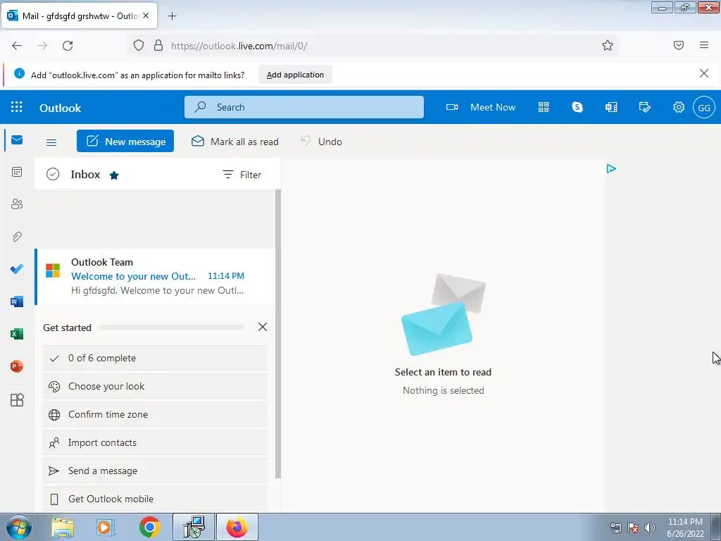Open the QR code icon in header

click(544, 107)
